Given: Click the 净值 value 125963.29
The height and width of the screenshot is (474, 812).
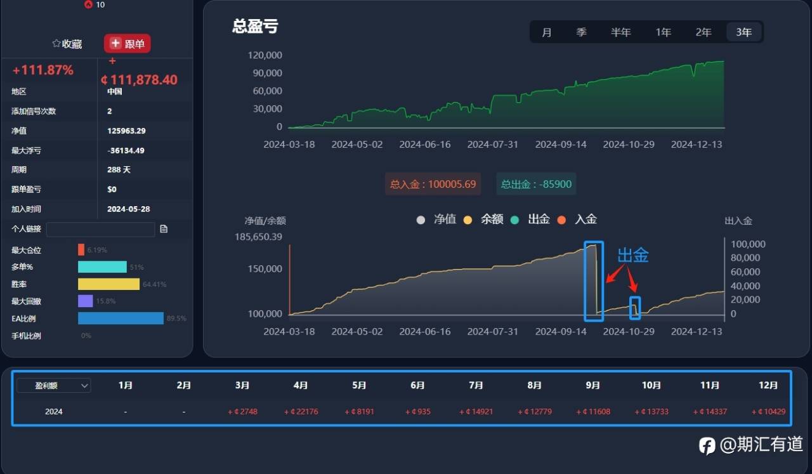Looking at the screenshot, I should 126,131.
